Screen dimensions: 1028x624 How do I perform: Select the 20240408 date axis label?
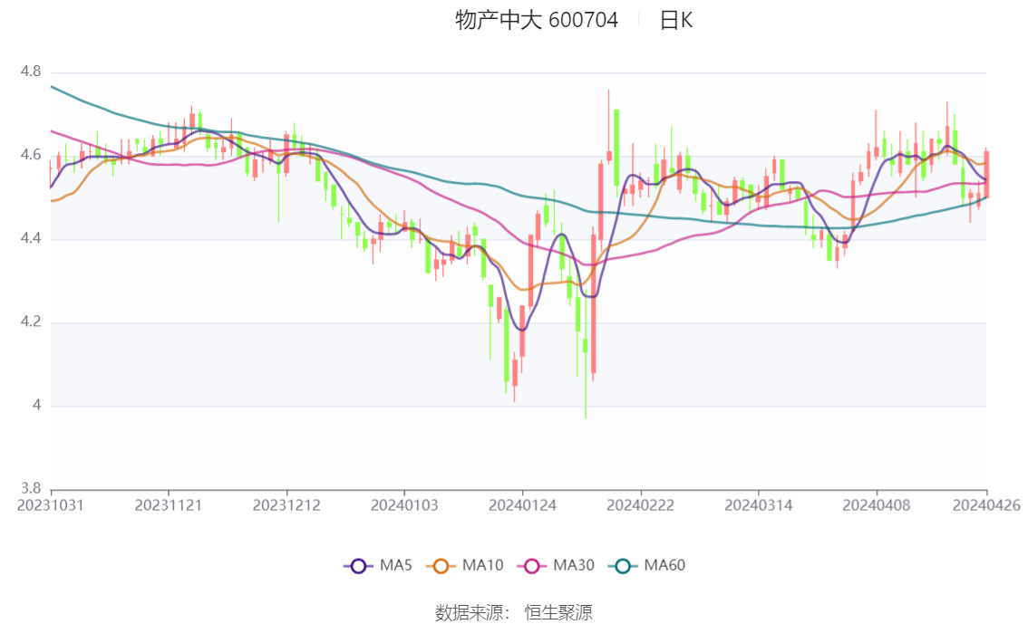[x=877, y=505]
